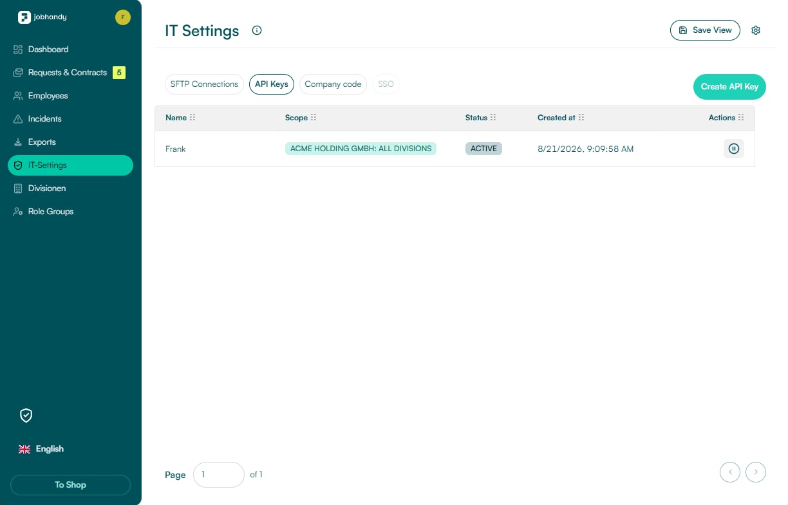Click the UK flag language icon
This screenshot has width=788, height=505.
pos(24,449)
